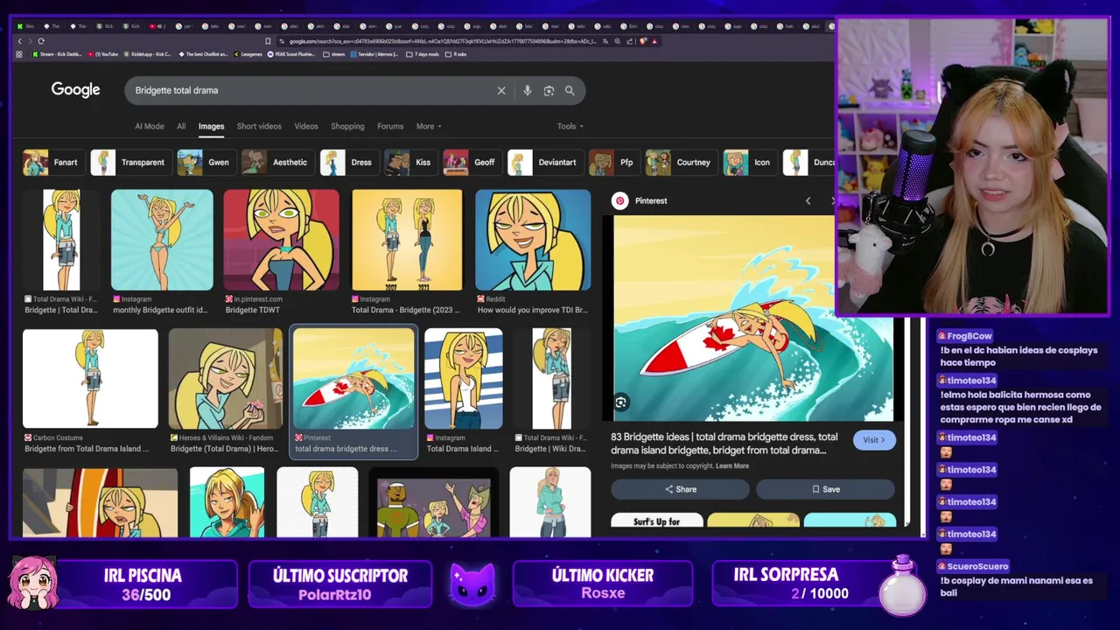The height and width of the screenshot is (630, 1120).
Task: Open the 'stream' bookmarks folder
Action: coord(334,54)
